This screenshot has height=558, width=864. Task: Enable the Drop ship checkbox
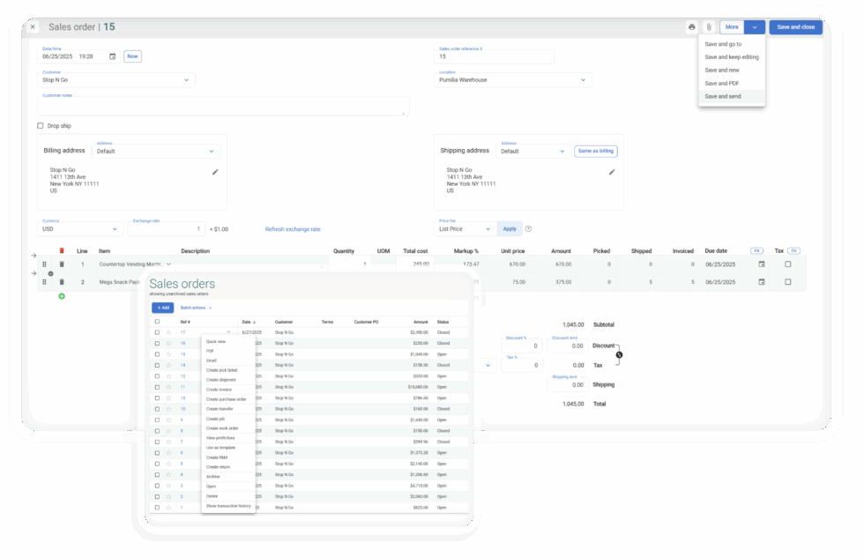[x=40, y=125]
